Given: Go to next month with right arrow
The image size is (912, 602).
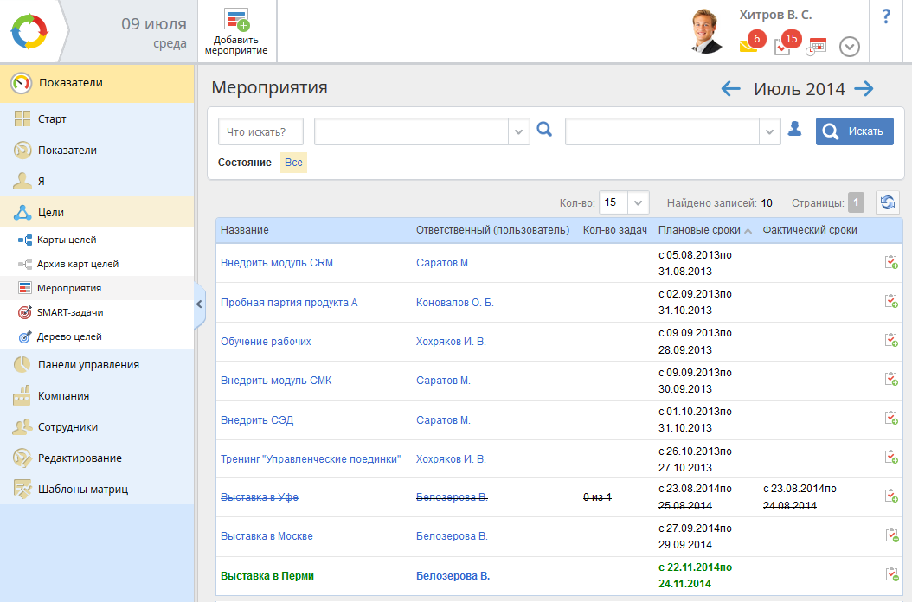Looking at the screenshot, I should click(864, 88).
